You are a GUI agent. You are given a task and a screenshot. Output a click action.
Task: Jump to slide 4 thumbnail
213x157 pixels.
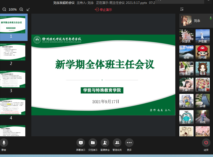click(x=13, y=106)
